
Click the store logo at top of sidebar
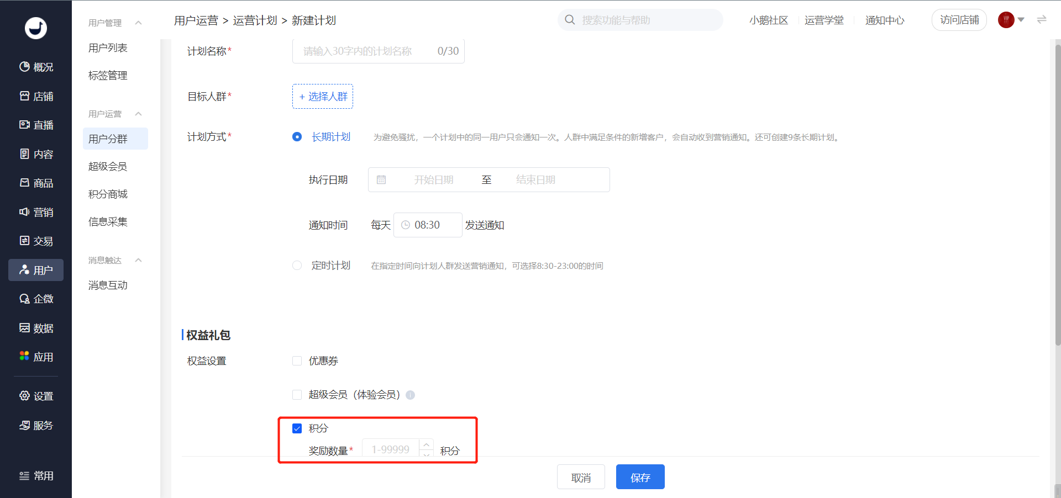click(36, 28)
